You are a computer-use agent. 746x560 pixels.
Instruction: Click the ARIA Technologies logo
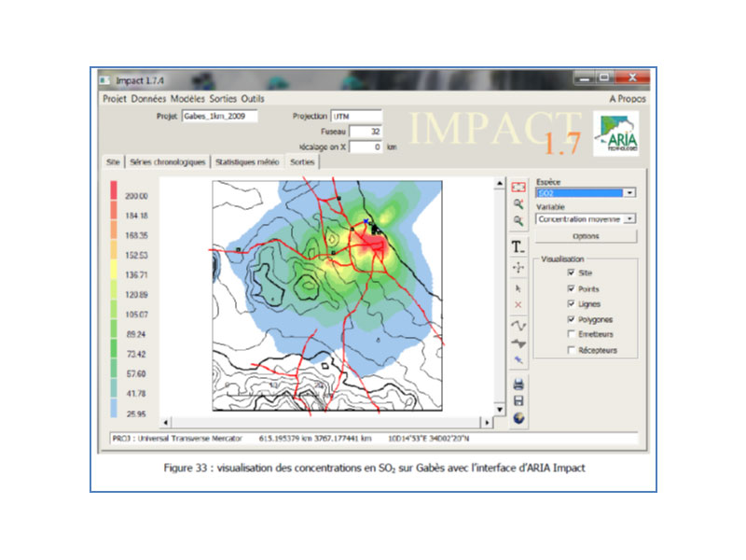click(616, 133)
